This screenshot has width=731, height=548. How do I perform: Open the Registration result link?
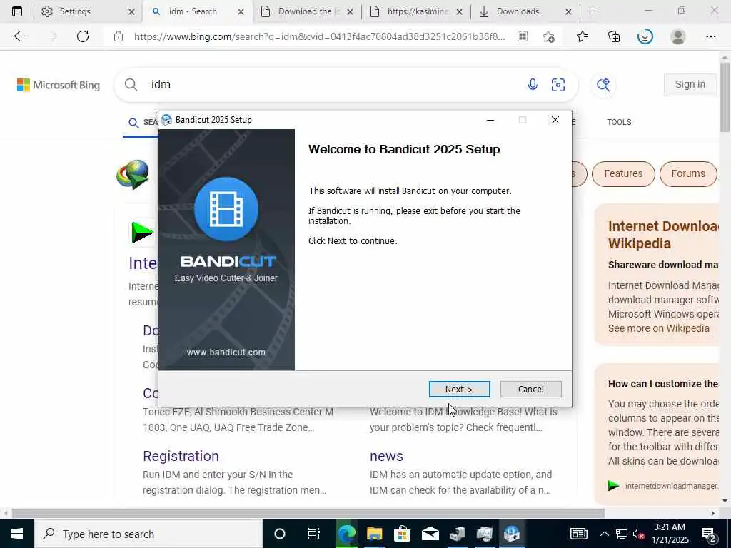tap(181, 456)
